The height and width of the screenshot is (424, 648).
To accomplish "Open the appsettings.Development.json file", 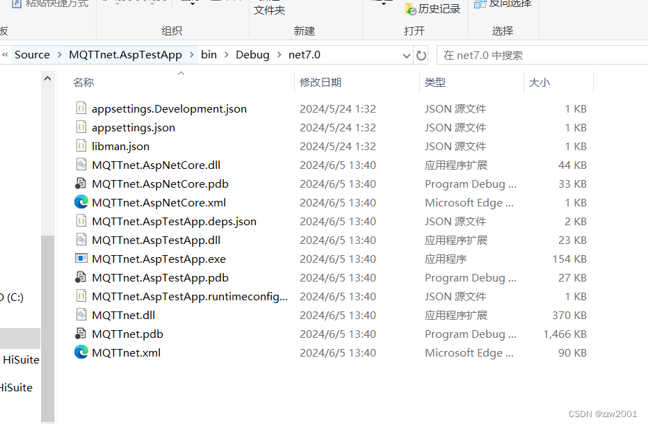I will click(82, 108).
